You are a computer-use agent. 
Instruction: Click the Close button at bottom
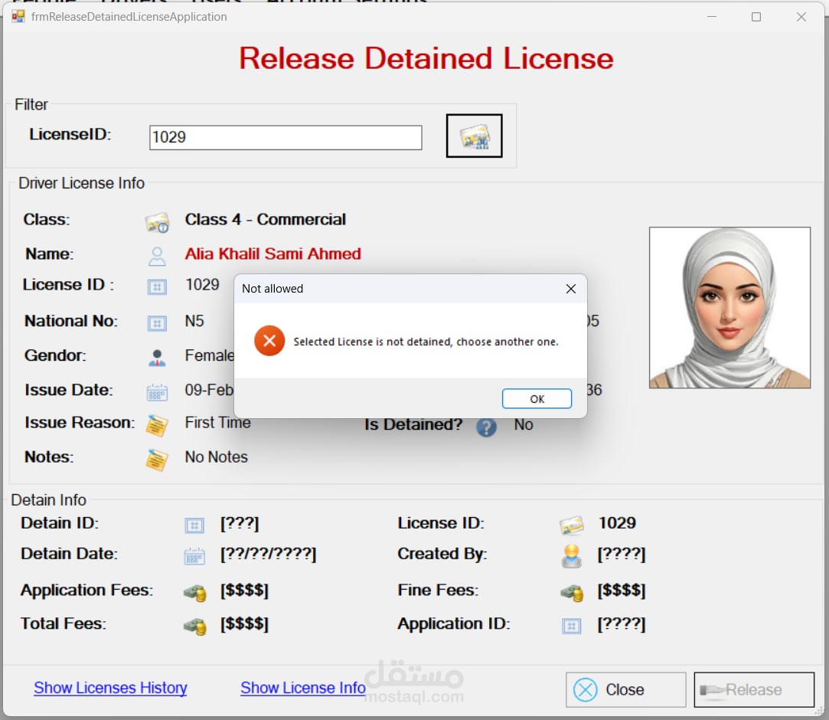coord(626,690)
